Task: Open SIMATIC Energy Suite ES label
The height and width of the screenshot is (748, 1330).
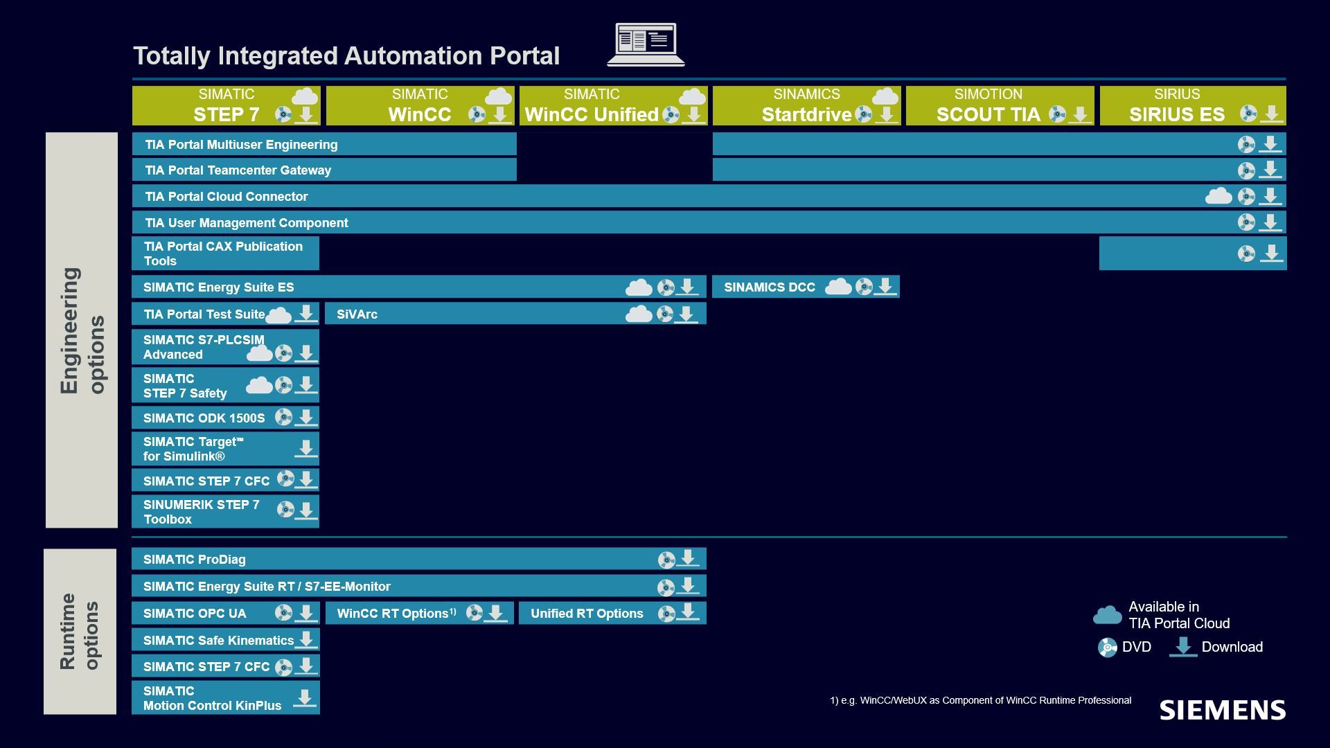Action: (x=218, y=287)
